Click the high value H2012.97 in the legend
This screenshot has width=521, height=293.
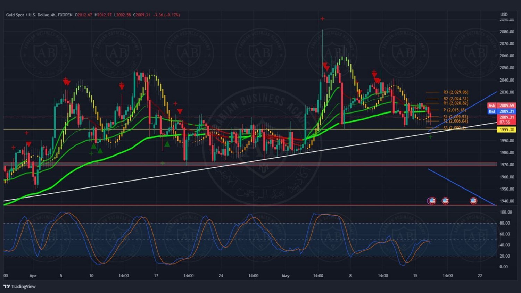[103, 15]
